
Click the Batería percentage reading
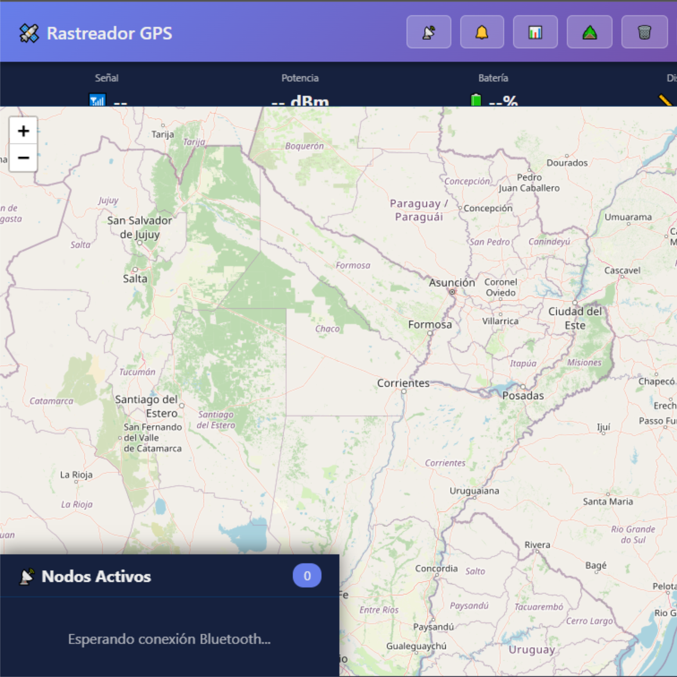point(502,103)
